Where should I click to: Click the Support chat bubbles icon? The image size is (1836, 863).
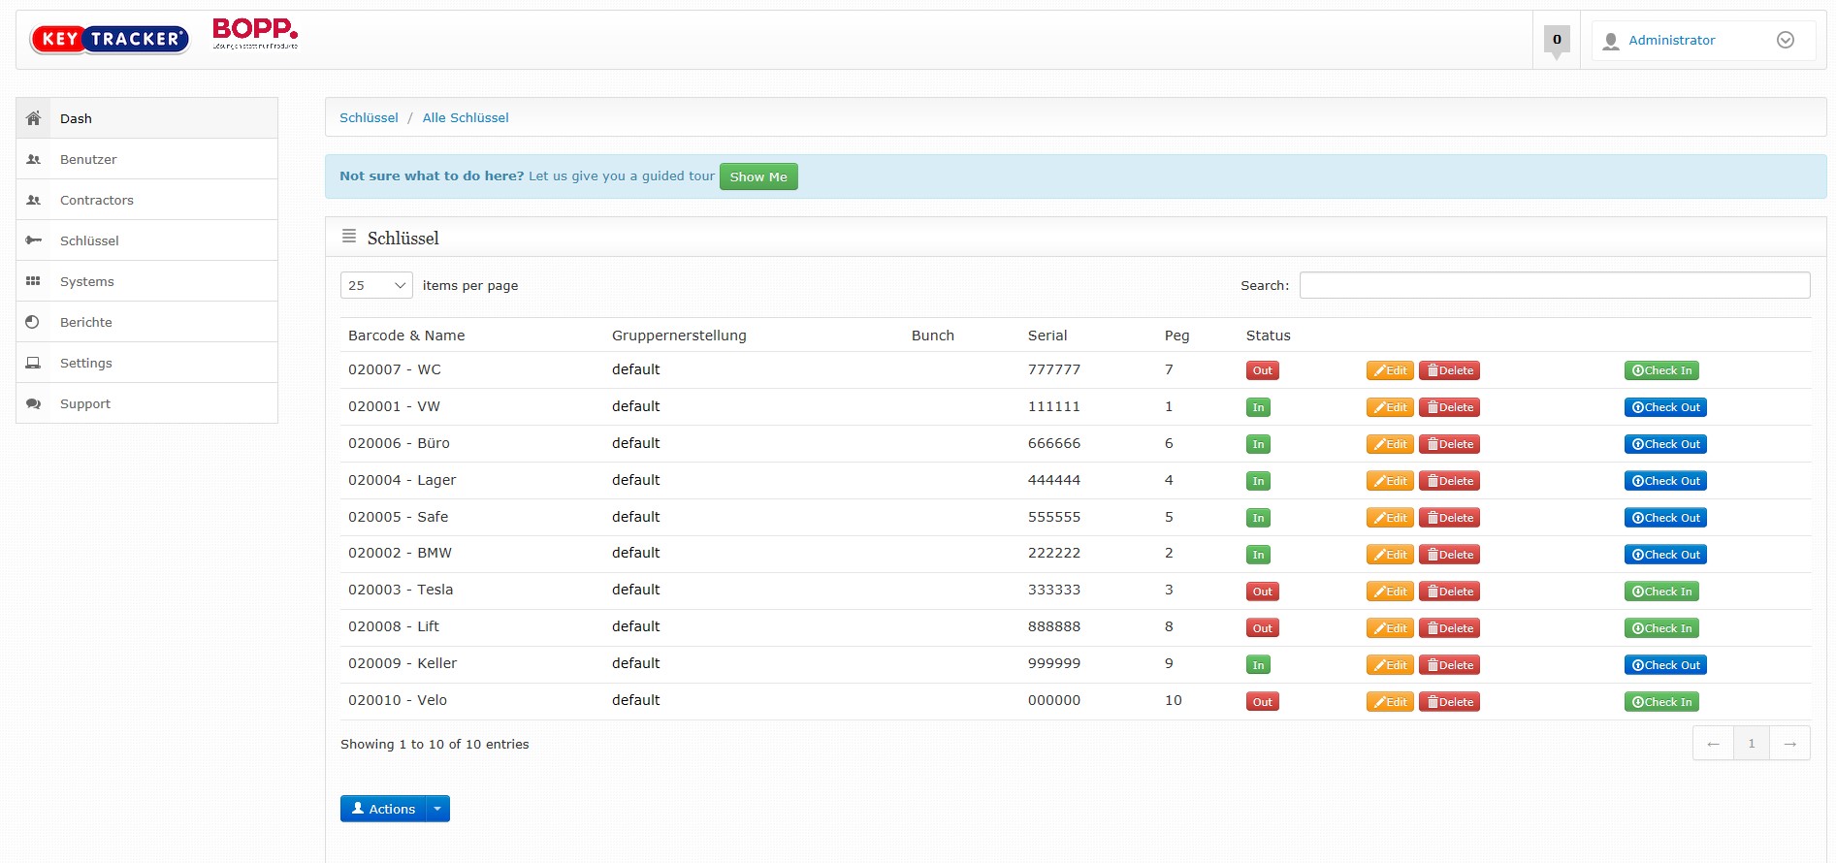tap(33, 403)
